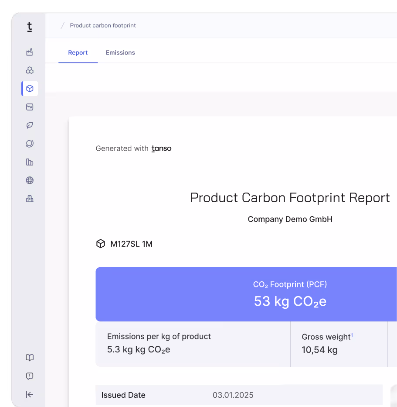The image size is (397, 407).
Task: Open the feedback speech bubble icon
Action: click(x=30, y=376)
